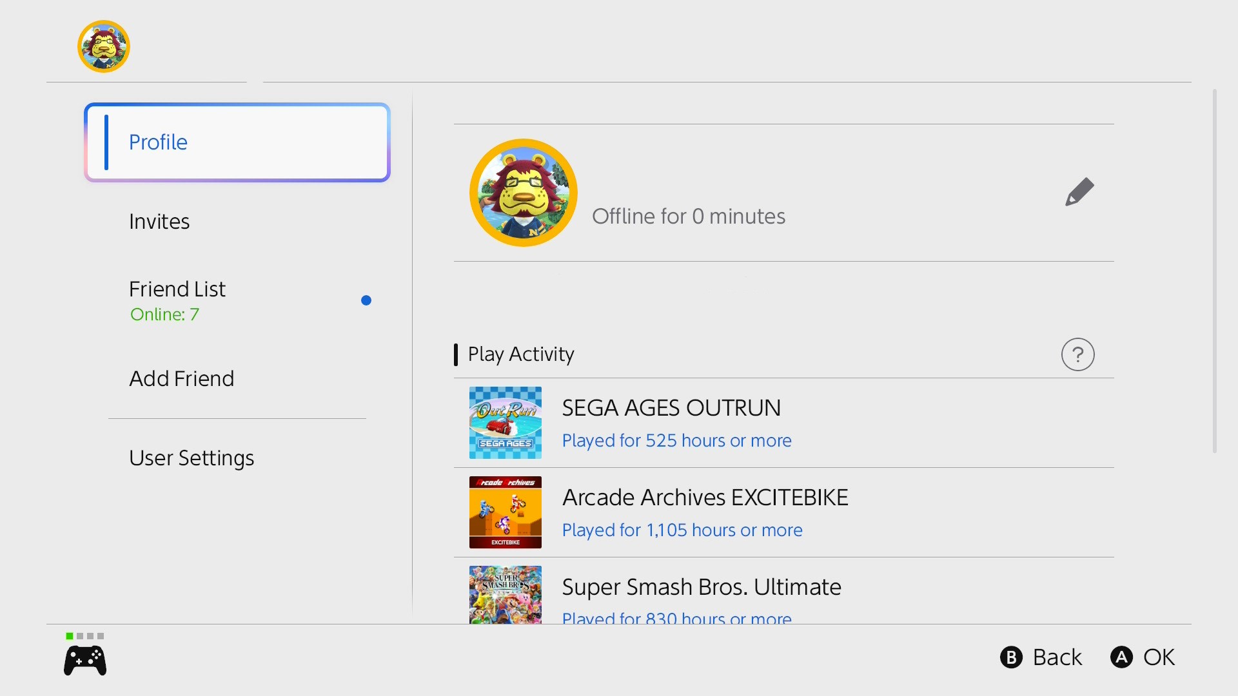Click the small user avatar at top left
The width and height of the screenshot is (1238, 696).
104,46
